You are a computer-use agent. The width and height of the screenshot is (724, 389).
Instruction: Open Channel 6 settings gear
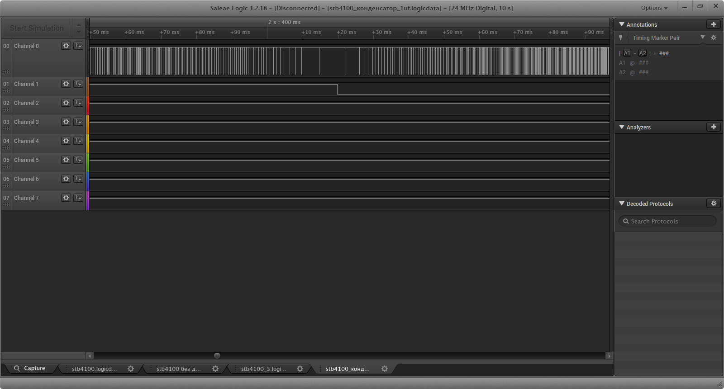(66, 179)
